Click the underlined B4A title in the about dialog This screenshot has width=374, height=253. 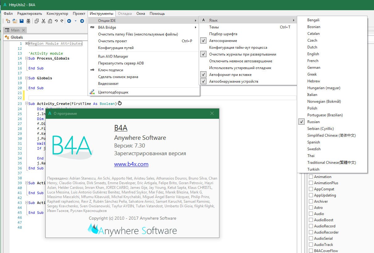[121, 128]
